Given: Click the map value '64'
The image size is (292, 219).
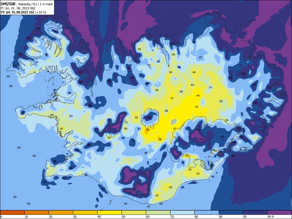Looking at the screenshot, I should pyautogui.click(x=192, y=85).
